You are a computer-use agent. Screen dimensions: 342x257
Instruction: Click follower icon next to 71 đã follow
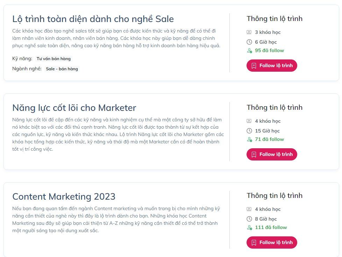[249, 140]
